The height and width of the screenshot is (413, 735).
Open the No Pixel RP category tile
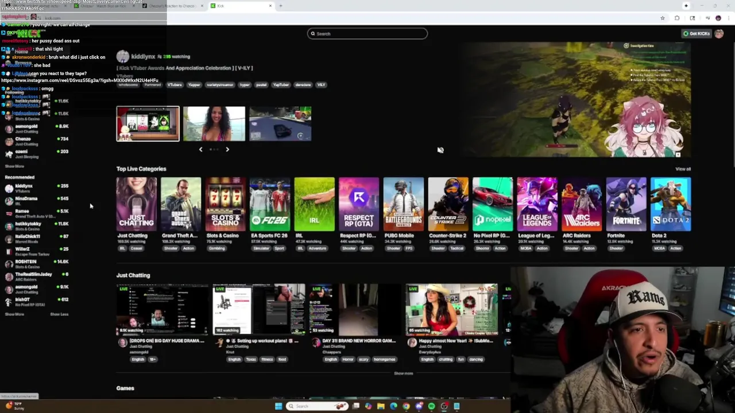point(492,205)
